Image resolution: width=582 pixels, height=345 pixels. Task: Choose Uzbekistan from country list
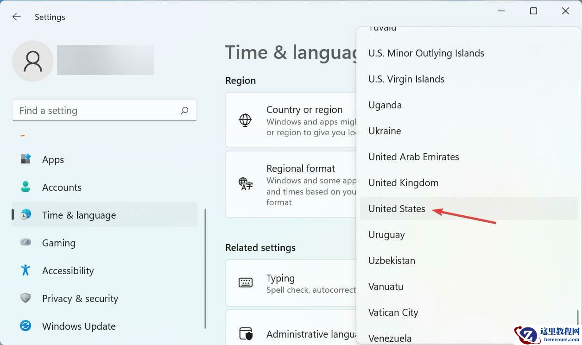coord(468,261)
